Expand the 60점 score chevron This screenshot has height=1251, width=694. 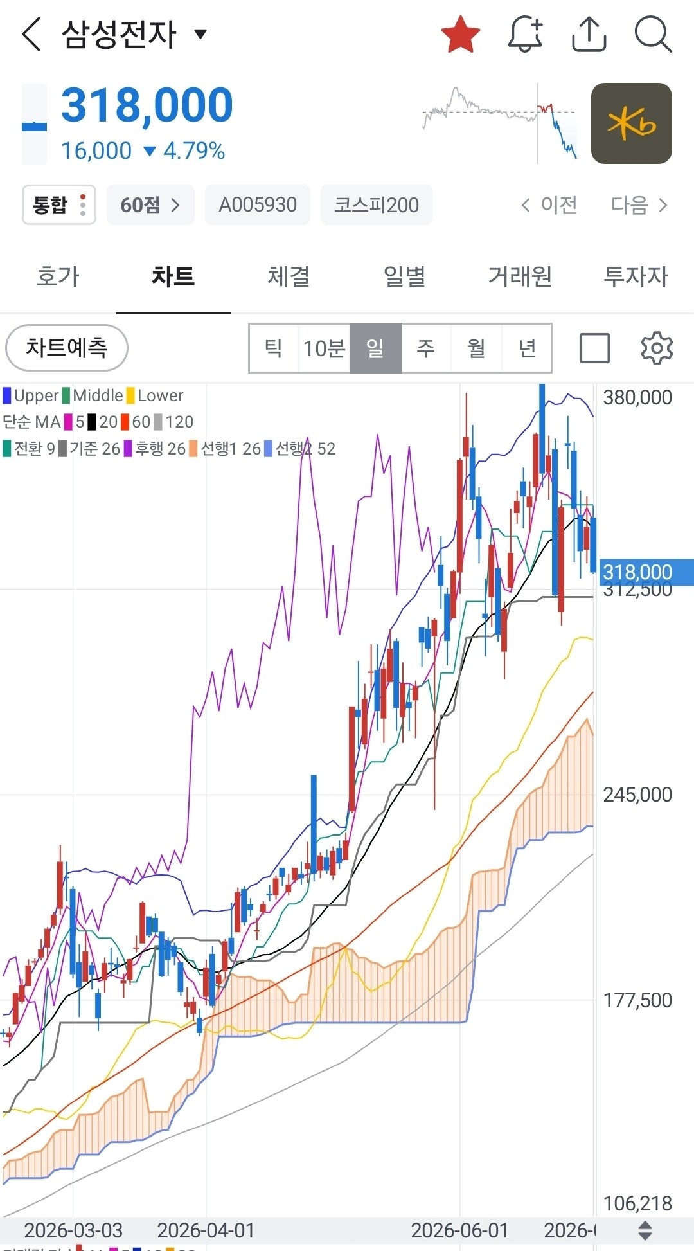pos(150,205)
